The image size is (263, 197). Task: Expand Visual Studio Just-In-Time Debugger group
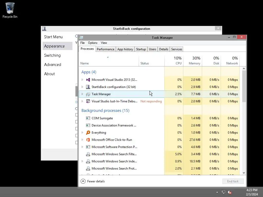(x=82, y=101)
